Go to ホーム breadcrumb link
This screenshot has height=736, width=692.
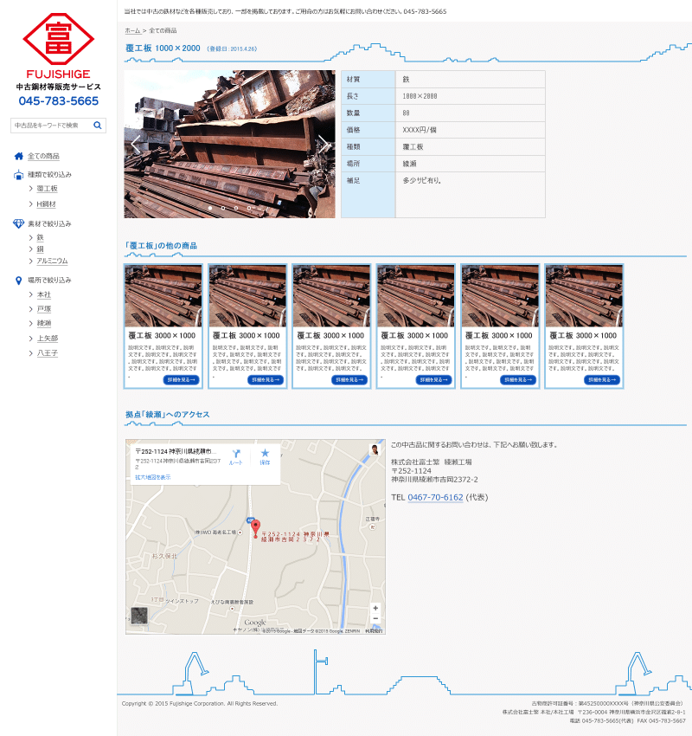tap(132, 30)
